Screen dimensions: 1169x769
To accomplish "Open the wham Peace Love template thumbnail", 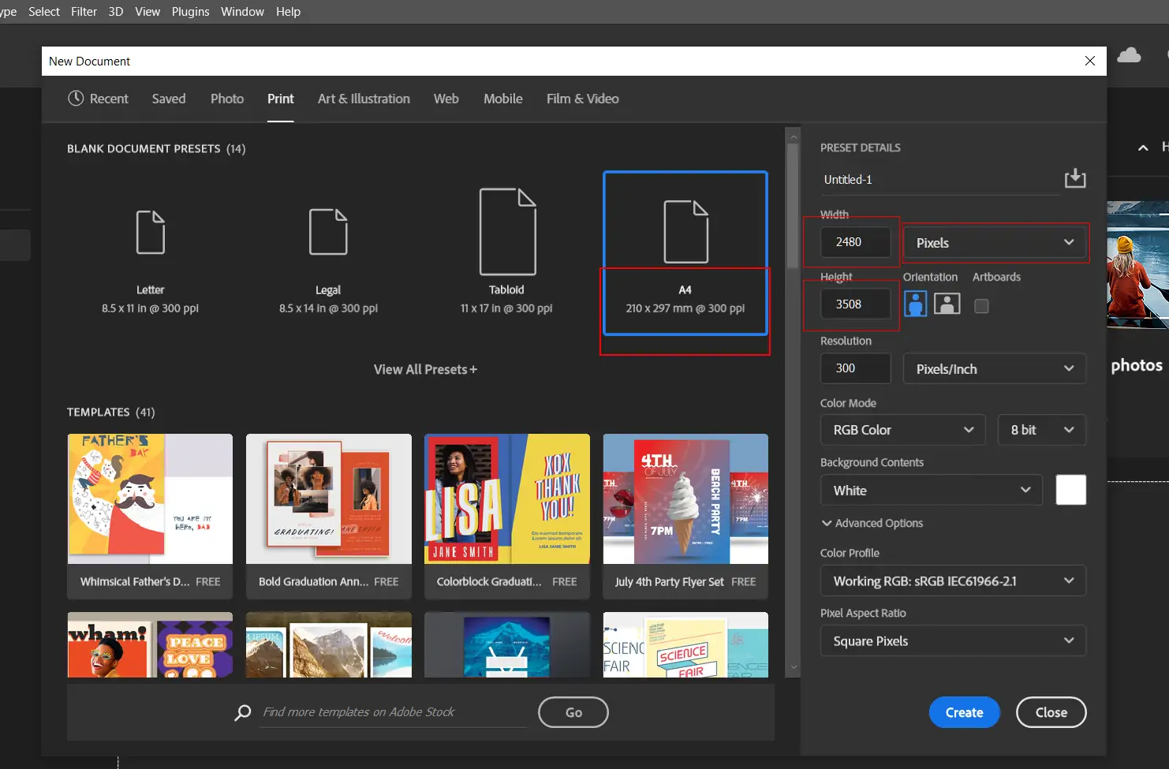I will [150, 645].
